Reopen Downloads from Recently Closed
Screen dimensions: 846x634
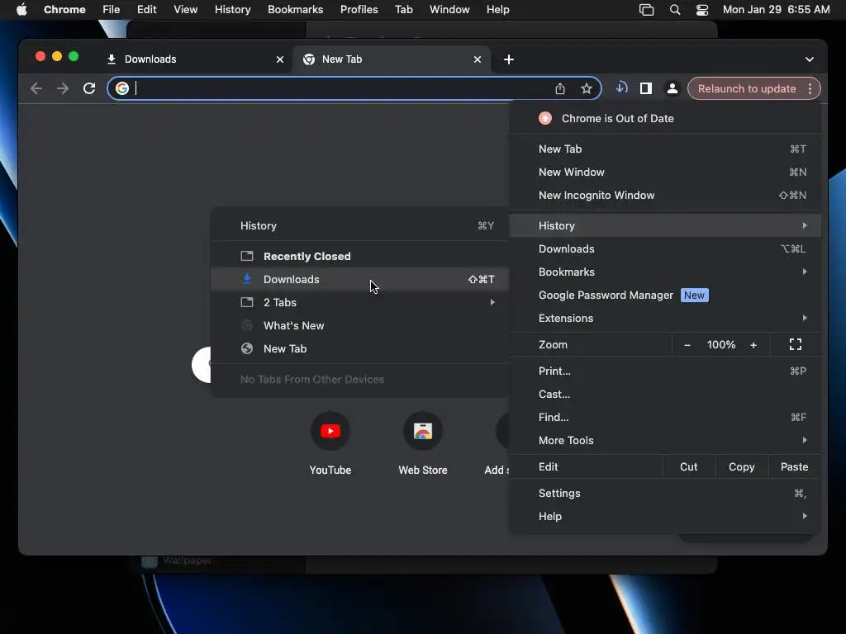[x=360, y=279]
